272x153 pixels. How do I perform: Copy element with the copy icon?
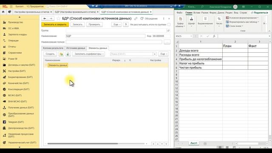(68, 54)
